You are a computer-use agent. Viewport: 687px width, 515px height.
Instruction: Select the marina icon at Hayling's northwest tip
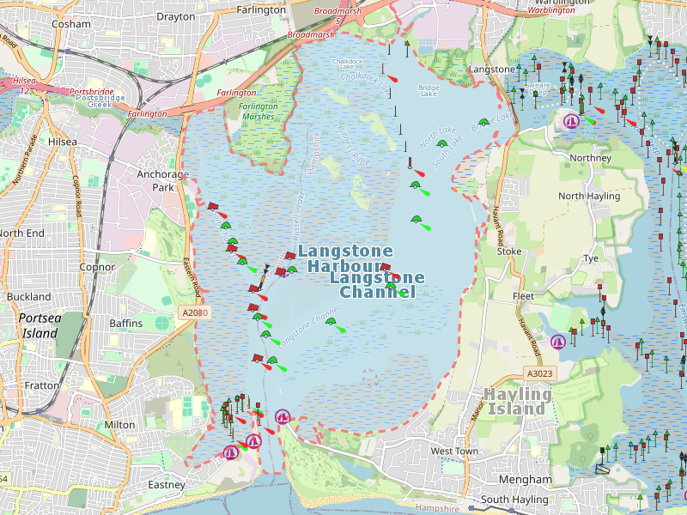pos(282,417)
